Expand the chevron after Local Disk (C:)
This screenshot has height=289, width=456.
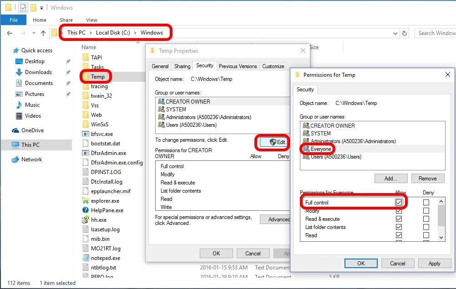pos(135,33)
